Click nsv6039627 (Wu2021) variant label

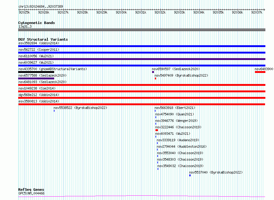(36, 62)
